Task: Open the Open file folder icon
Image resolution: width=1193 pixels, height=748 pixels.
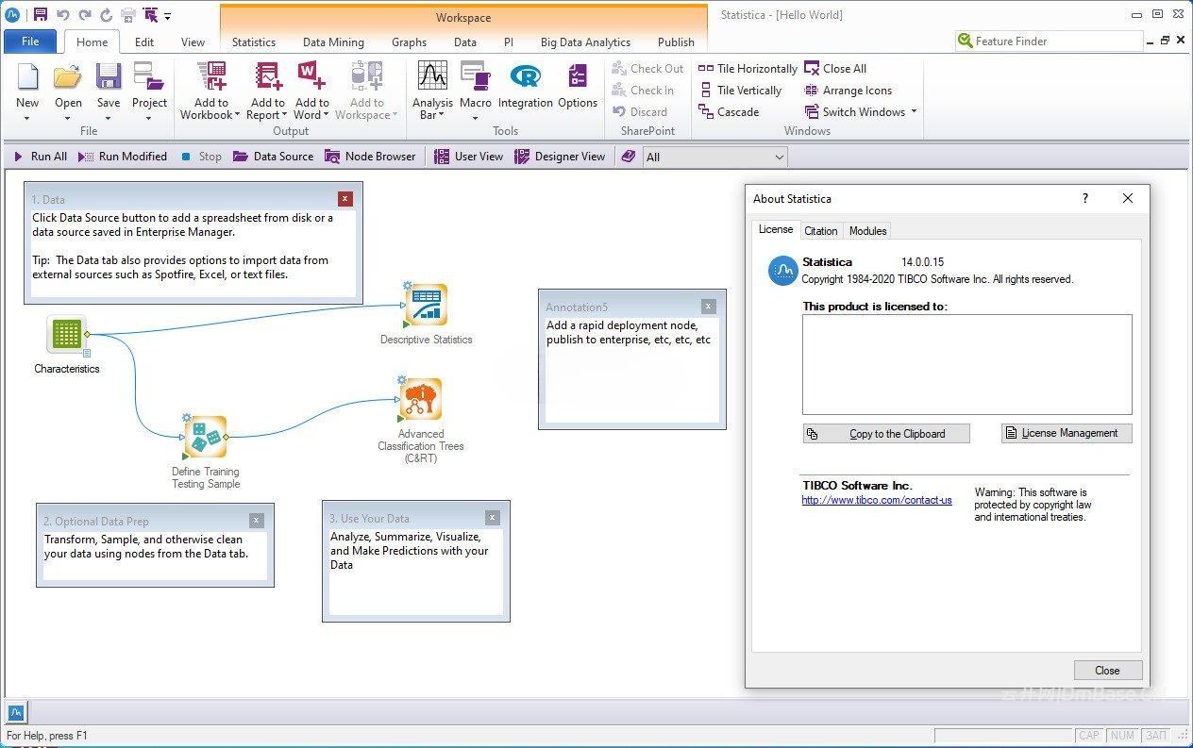Action: tap(68, 77)
